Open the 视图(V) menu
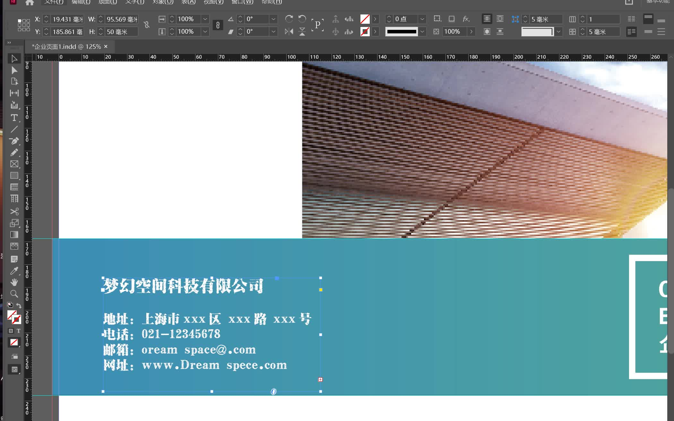The height and width of the screenshot is (421, 674). (x=213, y=2)
